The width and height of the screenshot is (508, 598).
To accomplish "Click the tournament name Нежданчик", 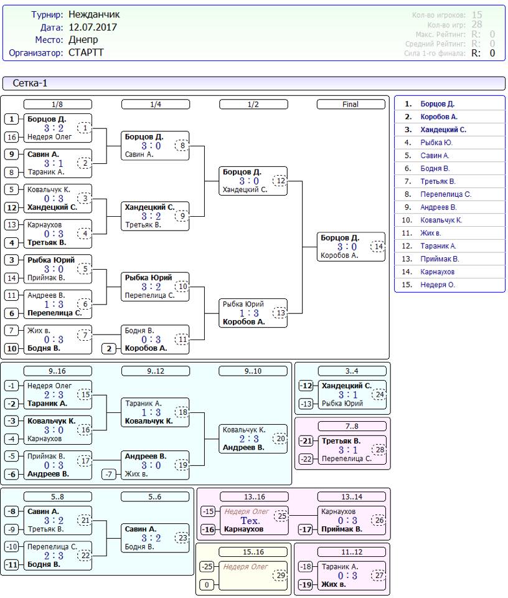I will point(94,14).
